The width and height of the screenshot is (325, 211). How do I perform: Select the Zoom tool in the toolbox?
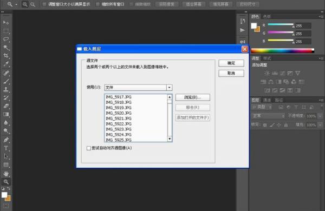6,182
